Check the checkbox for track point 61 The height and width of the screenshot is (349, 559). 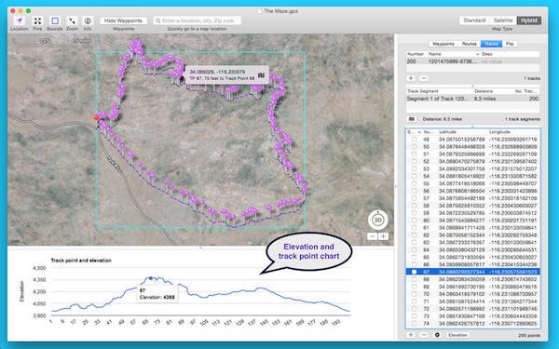point(414,228)
